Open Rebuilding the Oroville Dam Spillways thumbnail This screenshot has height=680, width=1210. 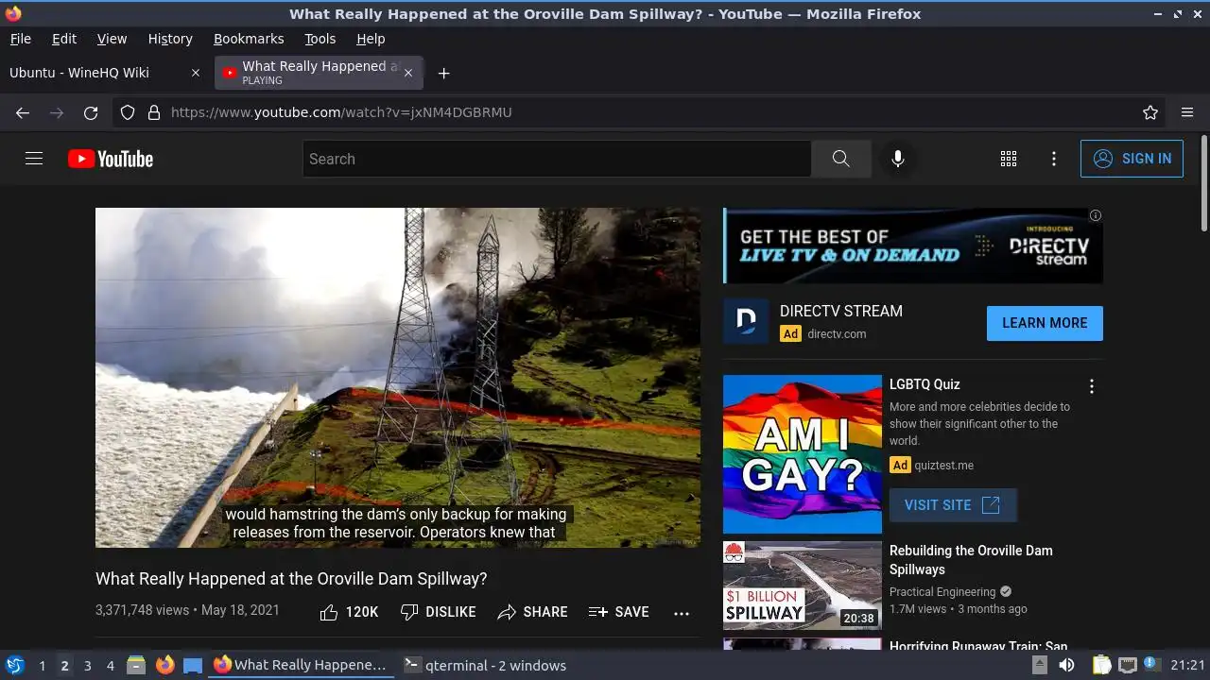click(x=803, y=586)
